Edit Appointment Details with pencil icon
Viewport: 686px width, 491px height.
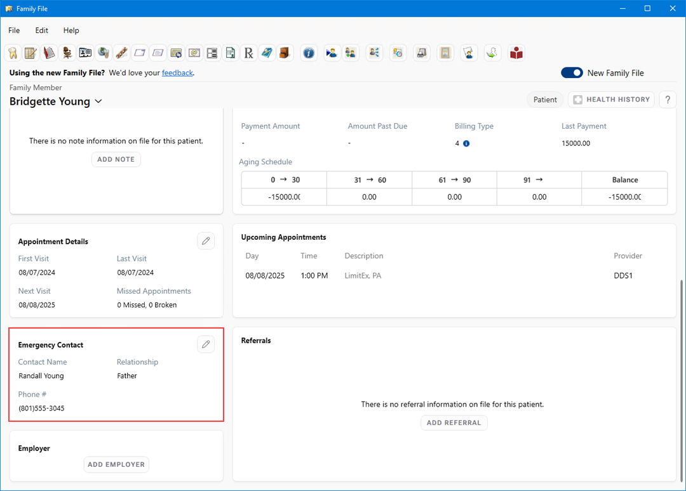point(206,241)
